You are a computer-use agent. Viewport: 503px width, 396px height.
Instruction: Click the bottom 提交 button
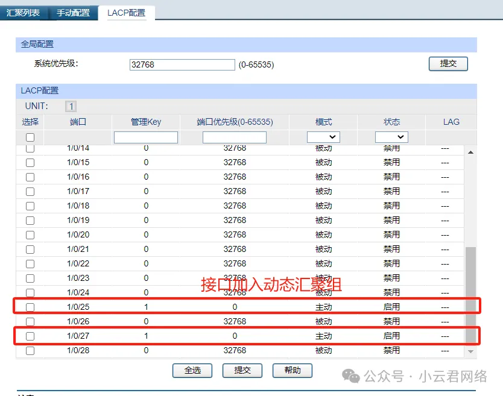(242, 370)
